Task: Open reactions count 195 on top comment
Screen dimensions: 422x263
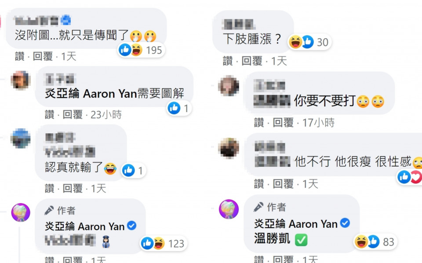Action: pyautogui.click(x=141, y=50)
